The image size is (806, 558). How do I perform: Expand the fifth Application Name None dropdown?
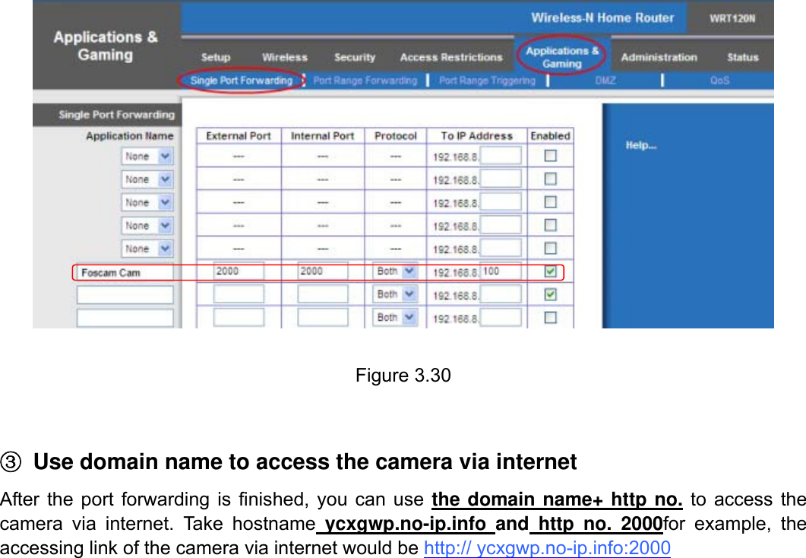pos(147,249)
